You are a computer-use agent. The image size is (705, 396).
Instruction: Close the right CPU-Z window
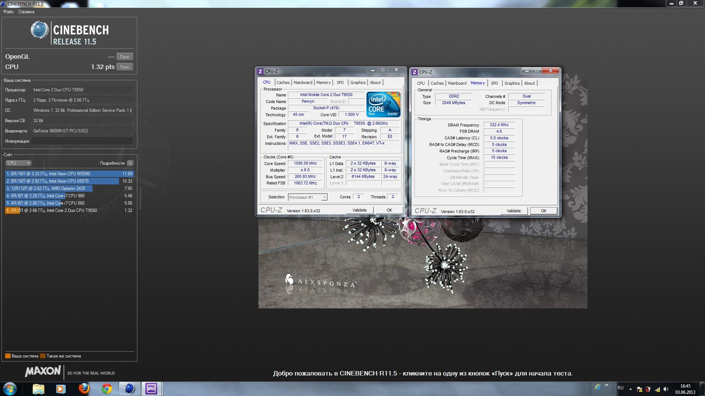click(550, 70)
